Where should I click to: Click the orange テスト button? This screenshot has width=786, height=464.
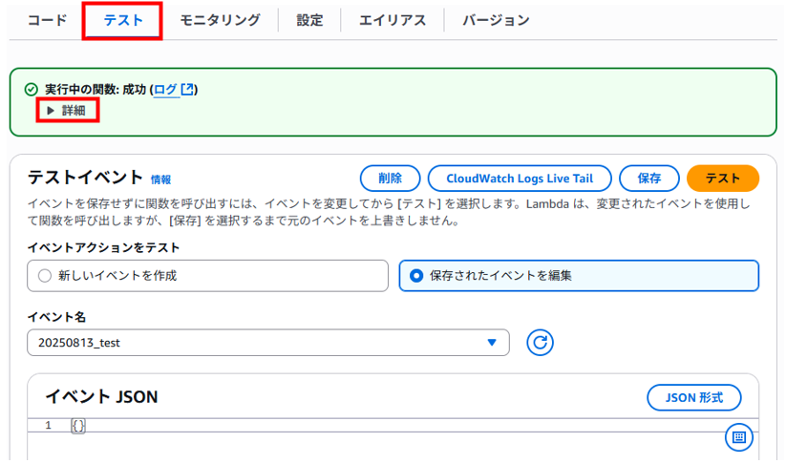point(723,179)
